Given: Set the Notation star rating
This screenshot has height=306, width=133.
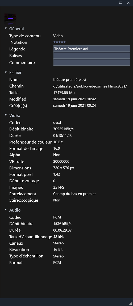Looking at the screenshot, I should pos(60,42).
